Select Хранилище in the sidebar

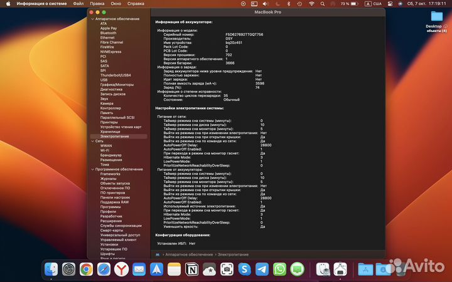click(x=110, y=132)
